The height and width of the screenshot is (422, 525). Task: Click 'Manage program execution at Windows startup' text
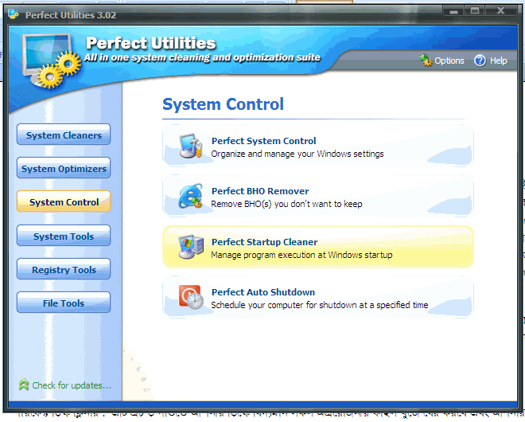[x=301, y=255]
